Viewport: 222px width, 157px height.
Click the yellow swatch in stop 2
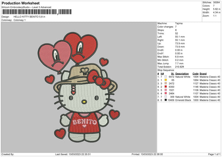pyautogui.click(x=165, y=80)
